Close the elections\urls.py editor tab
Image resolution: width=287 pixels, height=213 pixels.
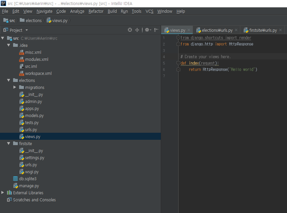(x=236, y=30)
